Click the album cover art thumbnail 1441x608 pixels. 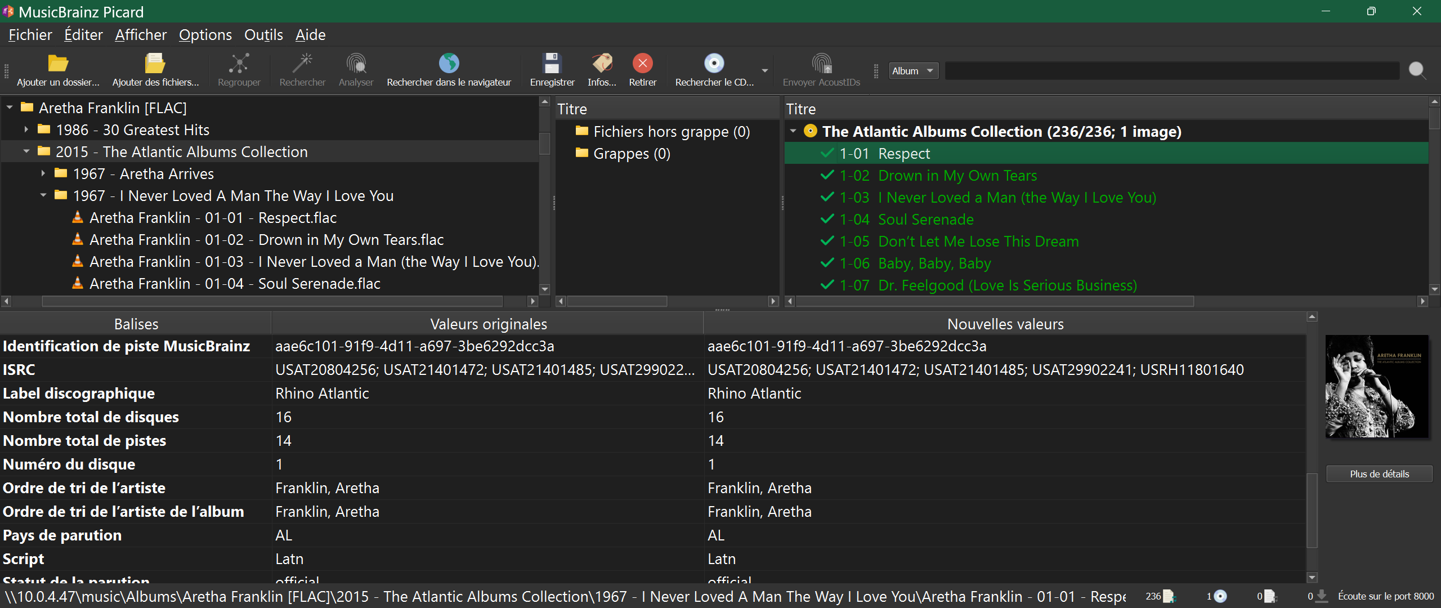[x=1377, y=387]
